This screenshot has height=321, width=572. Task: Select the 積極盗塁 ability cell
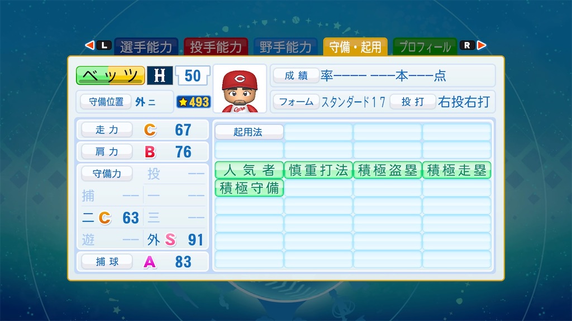click(x=388, y=170)
